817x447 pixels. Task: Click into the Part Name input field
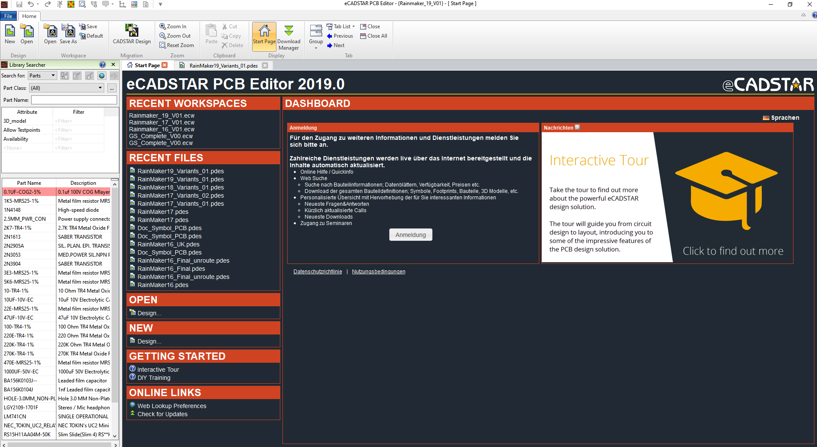(x=74, y=100)
